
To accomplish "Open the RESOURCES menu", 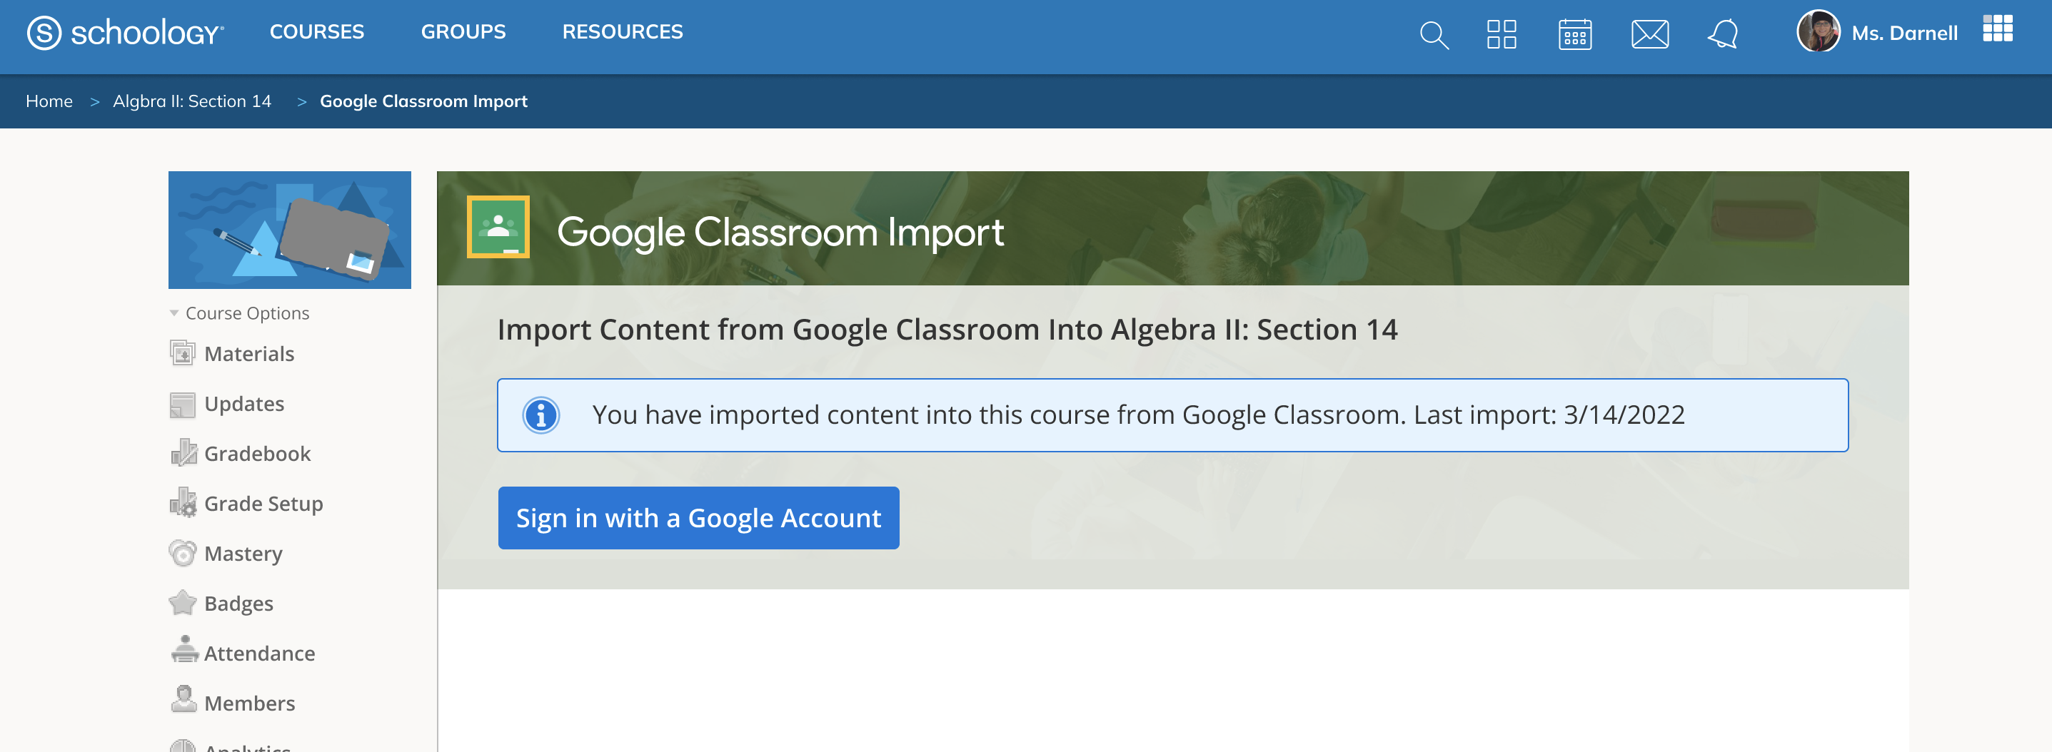I will coord(622,32).
